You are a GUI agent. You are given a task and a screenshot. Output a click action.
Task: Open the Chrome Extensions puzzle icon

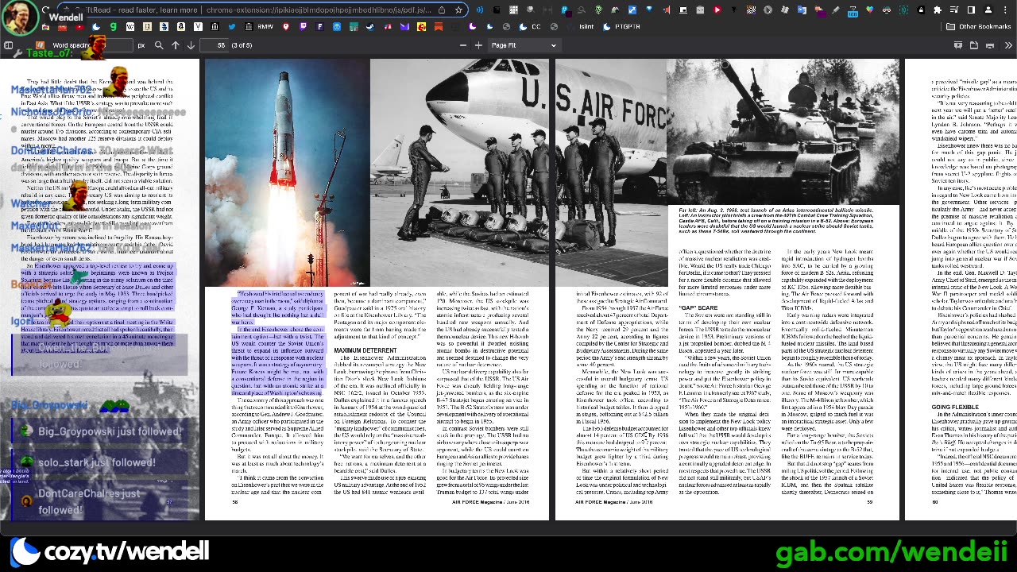[x=938, y=10]
